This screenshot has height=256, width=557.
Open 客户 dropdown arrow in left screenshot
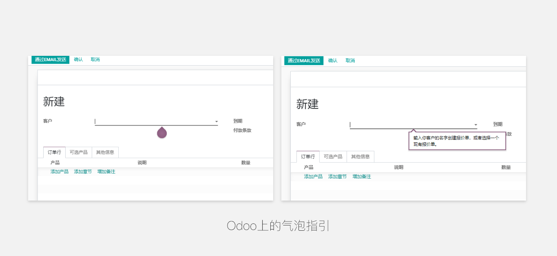pyautogui.click(x=217, y=121)
